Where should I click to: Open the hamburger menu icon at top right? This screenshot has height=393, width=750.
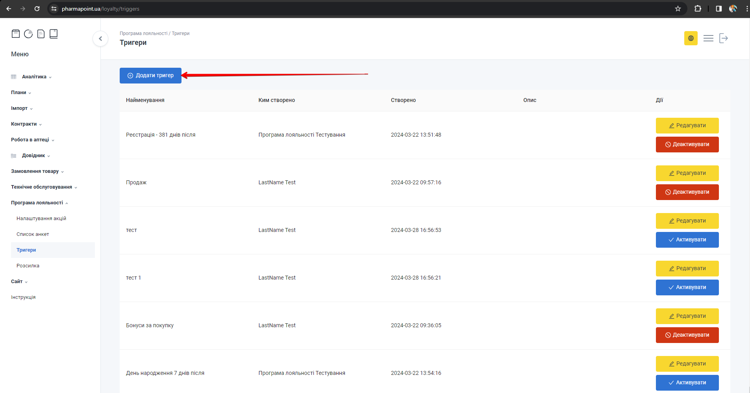(x=708, y=38)
